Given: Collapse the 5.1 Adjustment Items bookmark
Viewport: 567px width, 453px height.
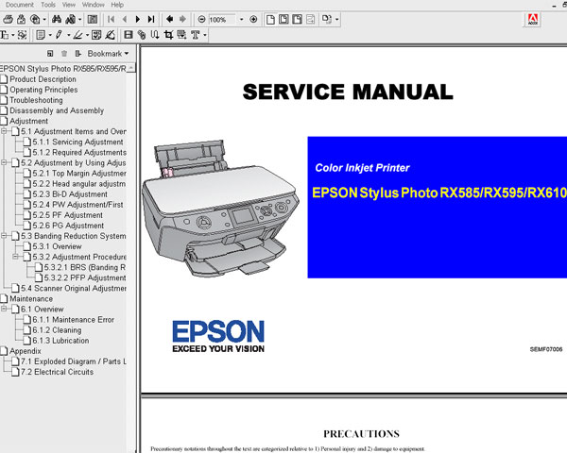Looking at the screenshot, I should pyautogui.click(x=4, y=131).
